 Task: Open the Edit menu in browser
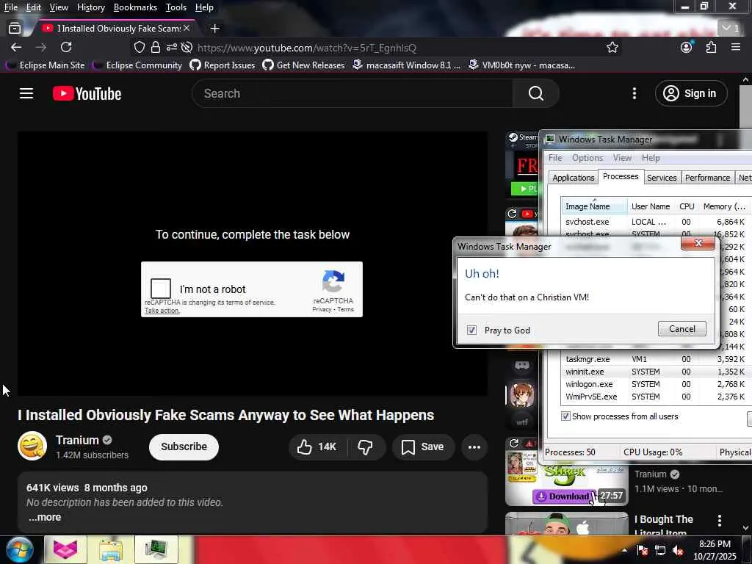point(34,7)
